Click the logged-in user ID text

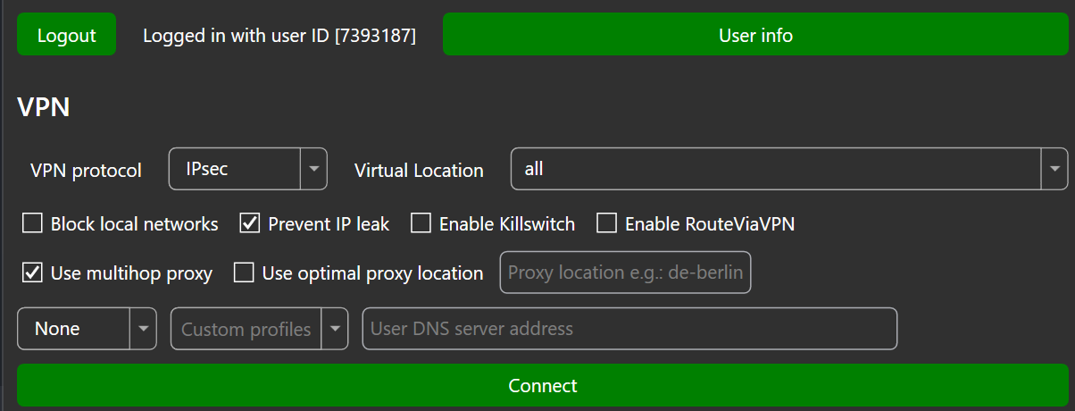(279, 36)
